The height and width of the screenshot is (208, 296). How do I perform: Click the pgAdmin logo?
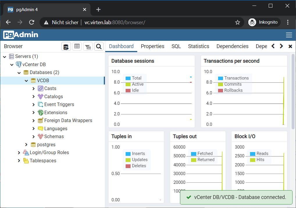pos(21,35)
